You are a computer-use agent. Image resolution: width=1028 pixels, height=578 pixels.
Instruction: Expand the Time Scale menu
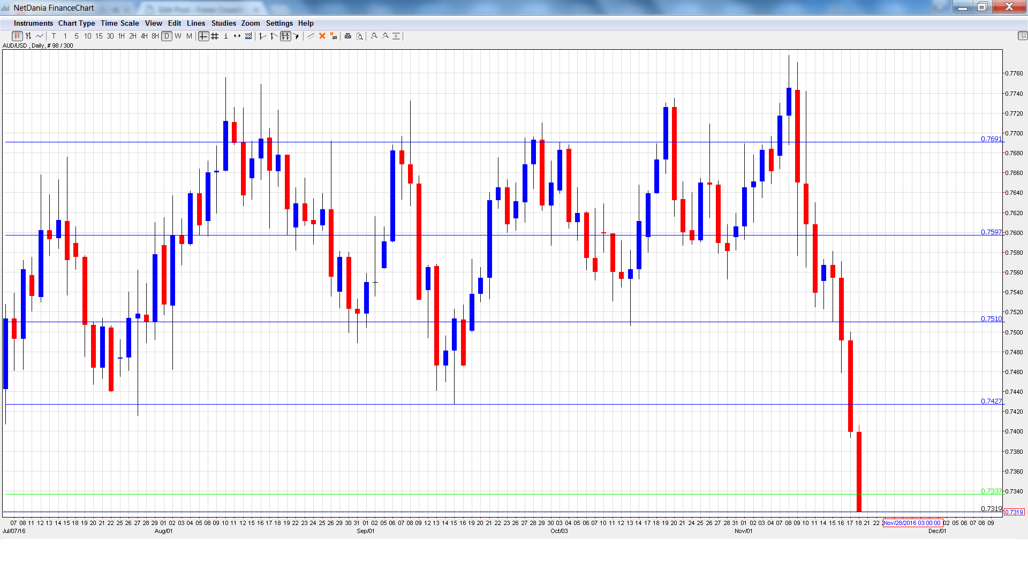click(x=119, y=23)
